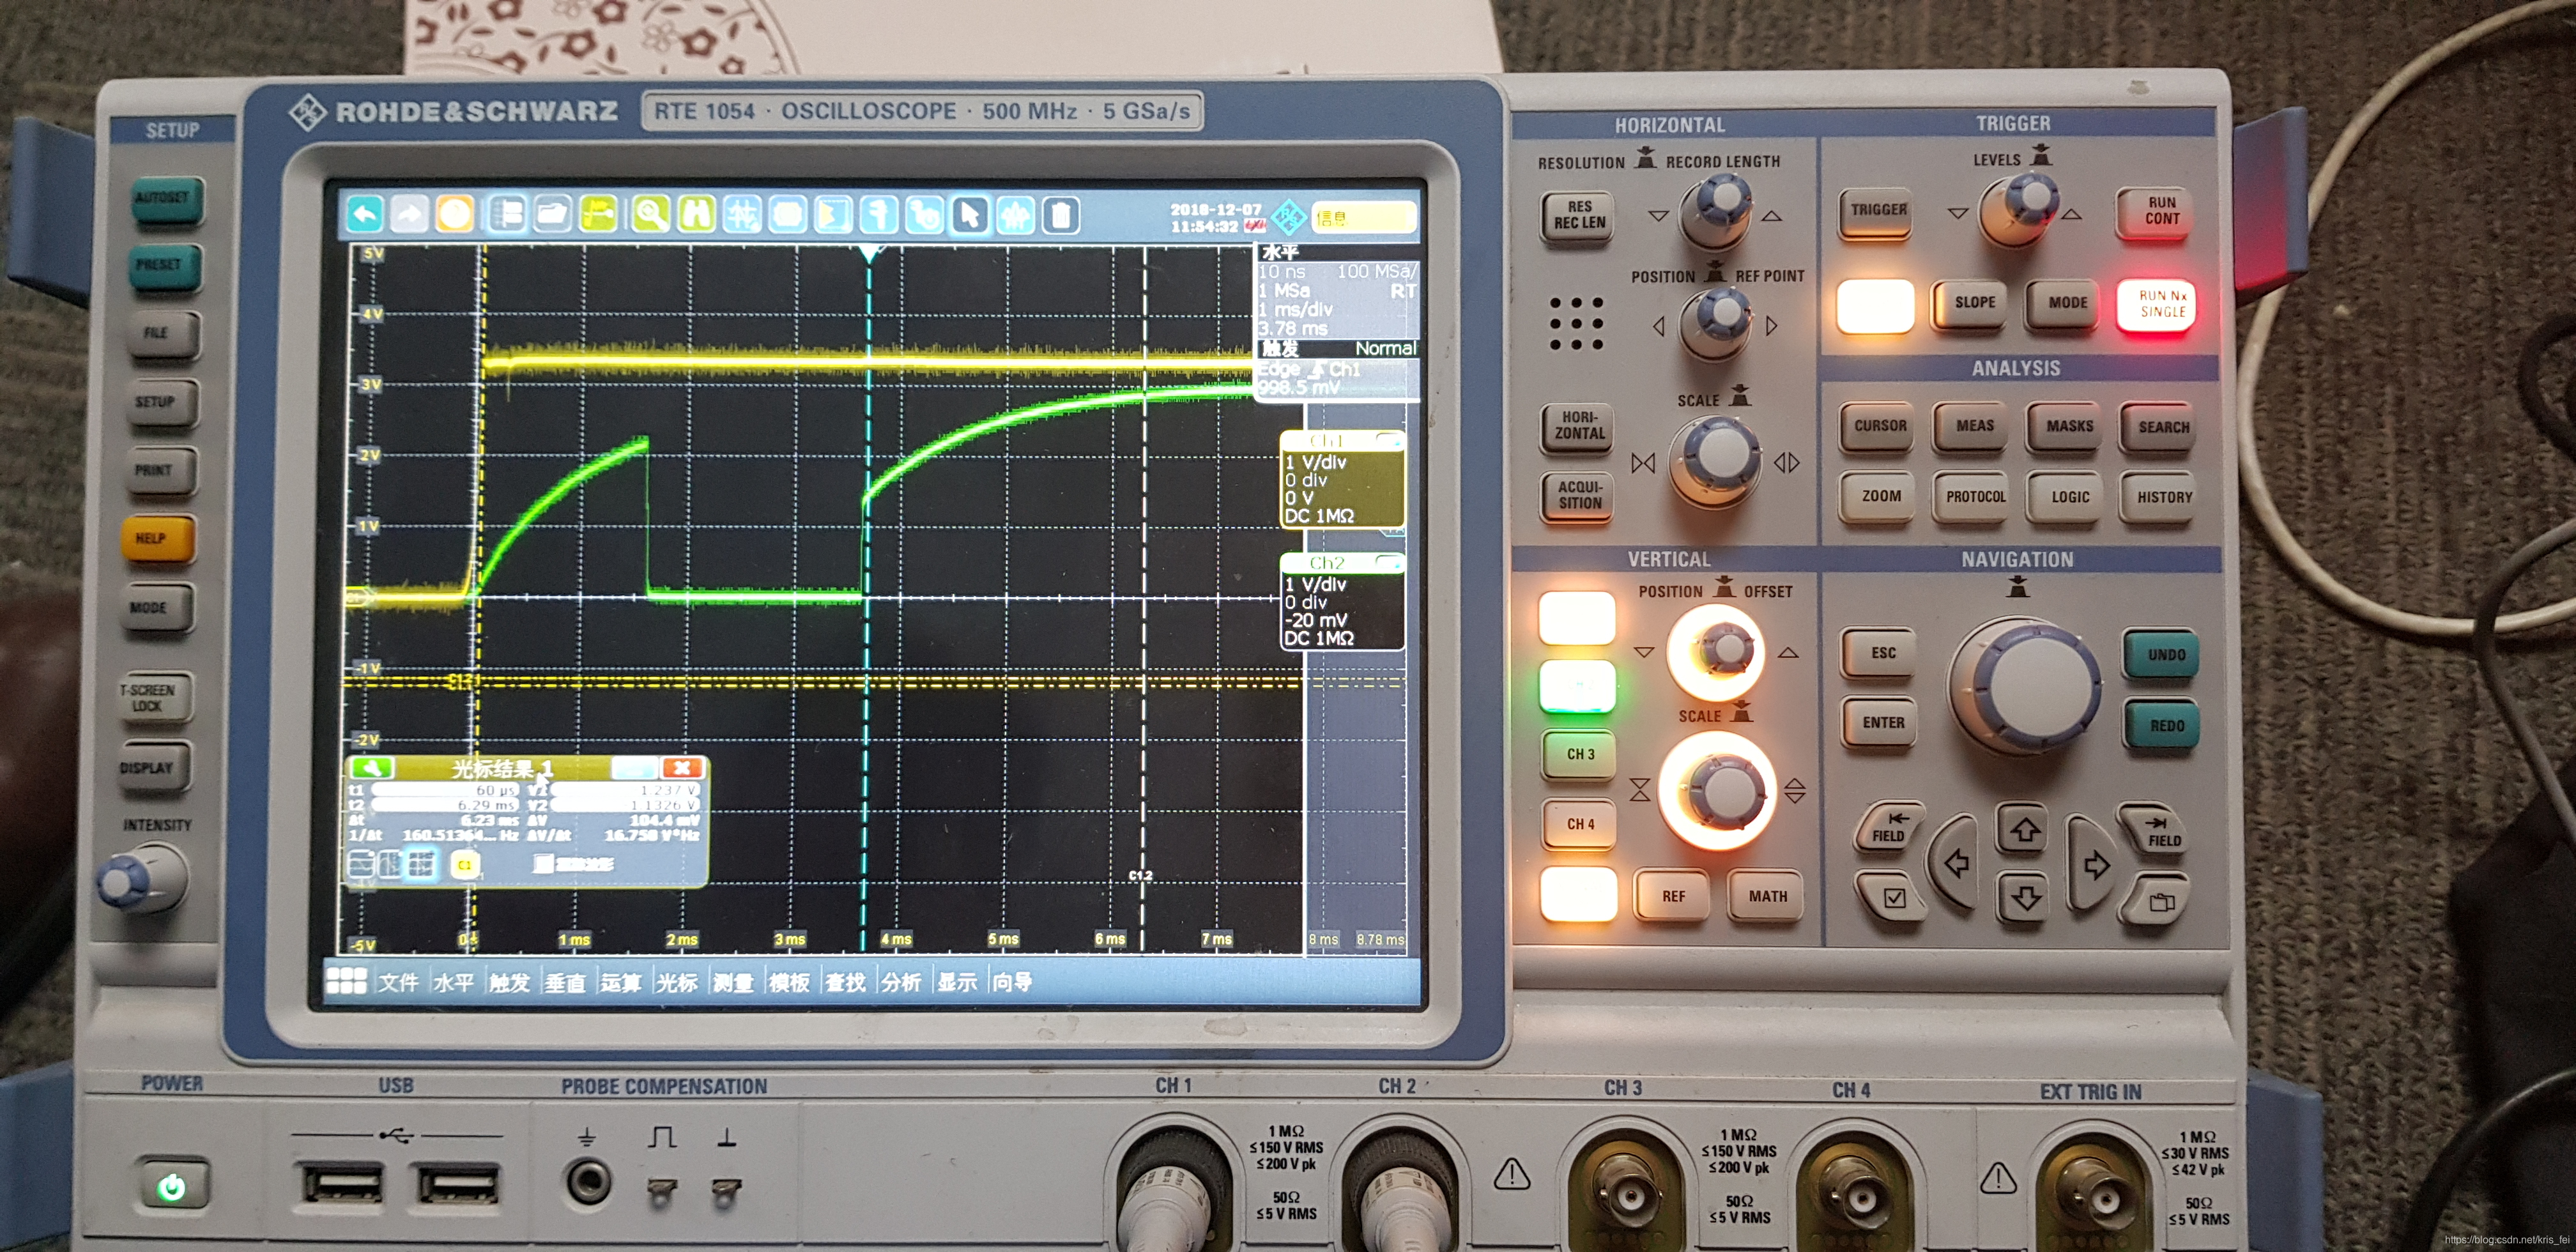The height and width of the screenshot is (1252, 2576).
Task: Select combined cursor type icon in results box
Action: tap(422, 864)
